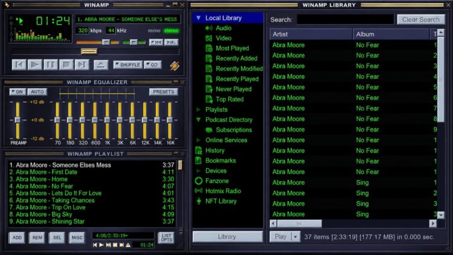Click the playlist ADD button
The height and width of the screenshot is (255, 453).
click(x=17, y=237)
